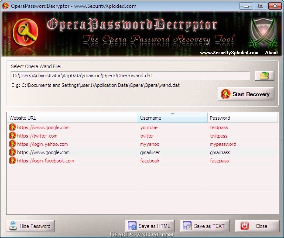Click the key icon beside https://twitter.com
Screen dimensions: 284x238
12,135
